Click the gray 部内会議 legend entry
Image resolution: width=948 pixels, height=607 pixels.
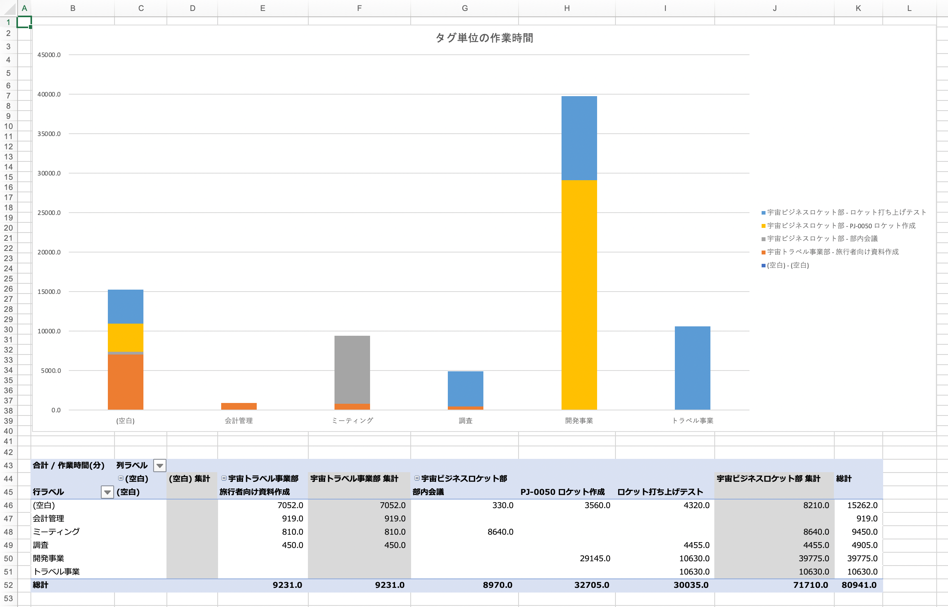tap(822, 239)
